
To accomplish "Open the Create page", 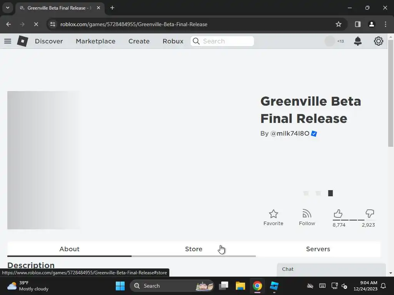I will click(139, 41).
